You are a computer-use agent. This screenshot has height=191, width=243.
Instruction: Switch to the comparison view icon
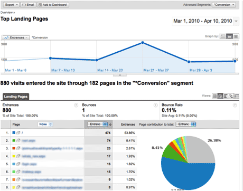tap(231, 96)
